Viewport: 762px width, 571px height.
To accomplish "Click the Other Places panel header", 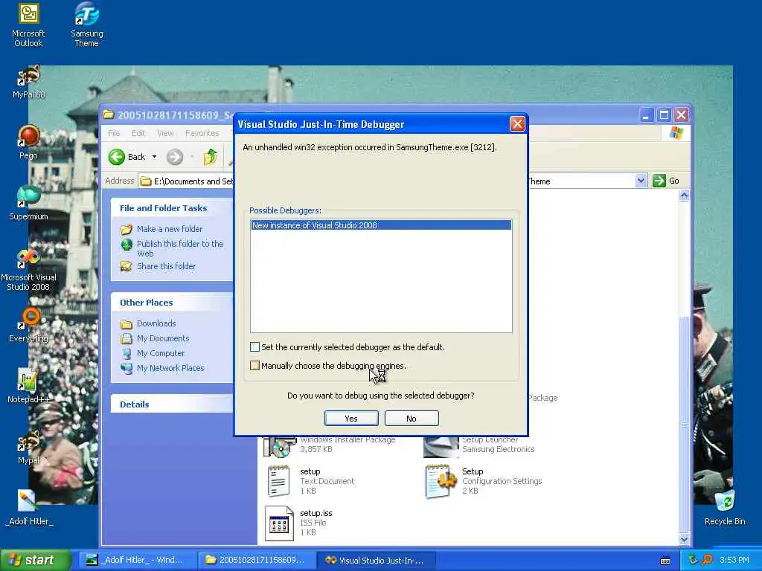I will pyautogui.click(x=172, y=302).
